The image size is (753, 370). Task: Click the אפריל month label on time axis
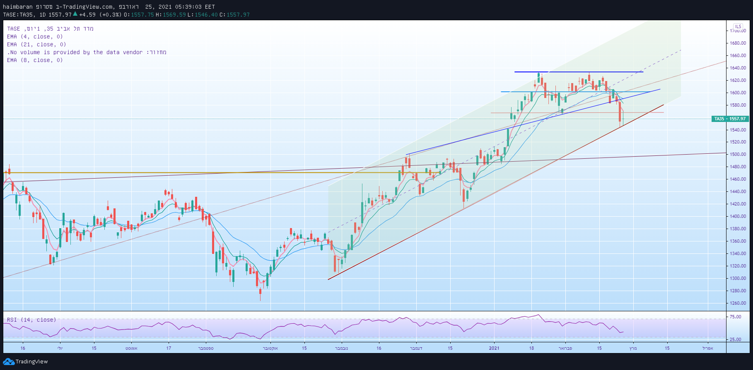pos(708,348)
